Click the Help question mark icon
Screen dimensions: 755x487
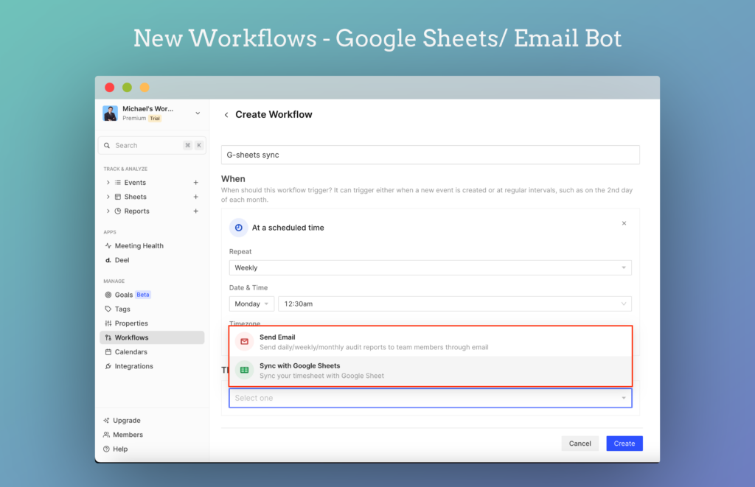tap(106, 449)
